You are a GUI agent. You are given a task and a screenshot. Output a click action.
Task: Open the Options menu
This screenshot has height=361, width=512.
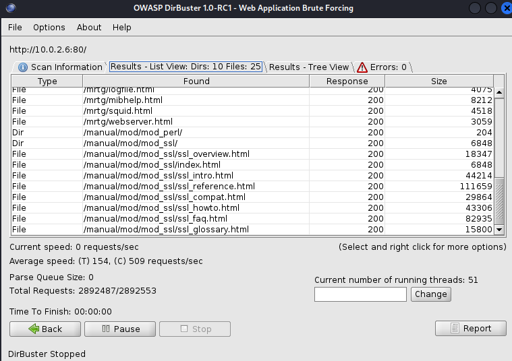[x=49, y=28]
